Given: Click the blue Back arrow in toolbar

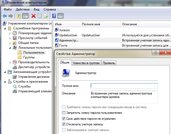Looking at the screenshot, I should tap(5, 16).
